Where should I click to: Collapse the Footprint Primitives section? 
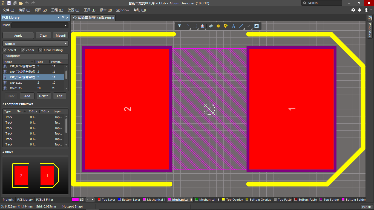click(4, 104)
